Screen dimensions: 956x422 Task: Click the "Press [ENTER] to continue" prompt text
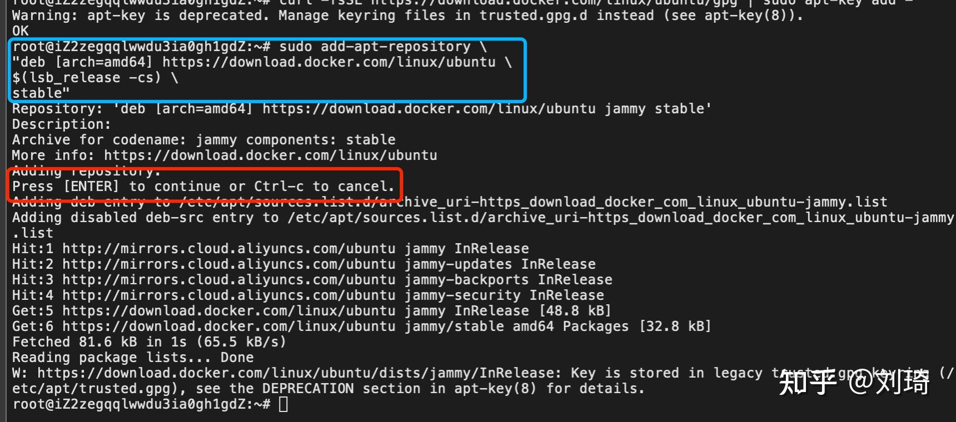[x=203, y=187]
